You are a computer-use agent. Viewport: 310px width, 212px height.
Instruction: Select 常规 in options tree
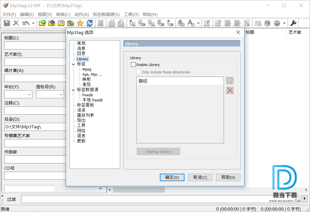81,43
